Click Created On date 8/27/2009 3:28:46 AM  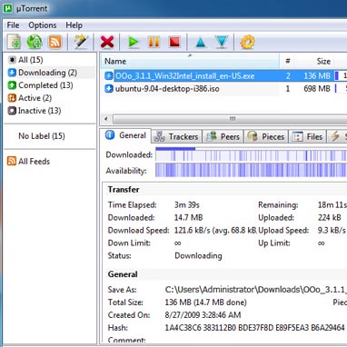pos(203,315)
